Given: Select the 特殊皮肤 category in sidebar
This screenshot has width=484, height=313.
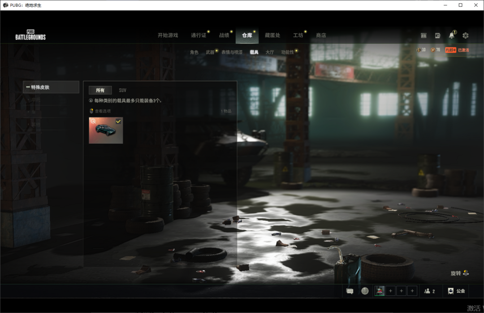Looking at the screenshot, I should (x=51, y=87).
